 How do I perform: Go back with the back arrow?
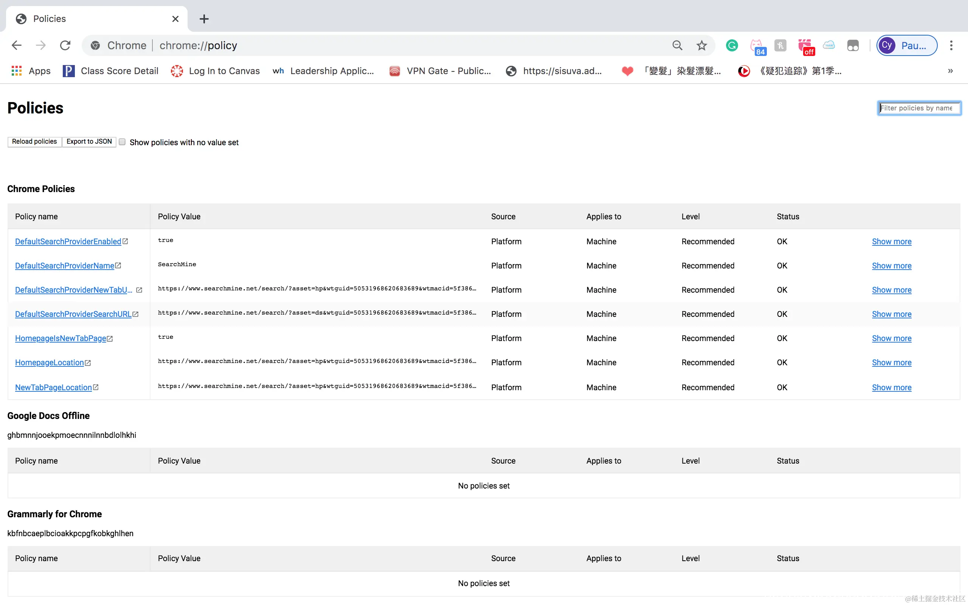click(16, 46)
